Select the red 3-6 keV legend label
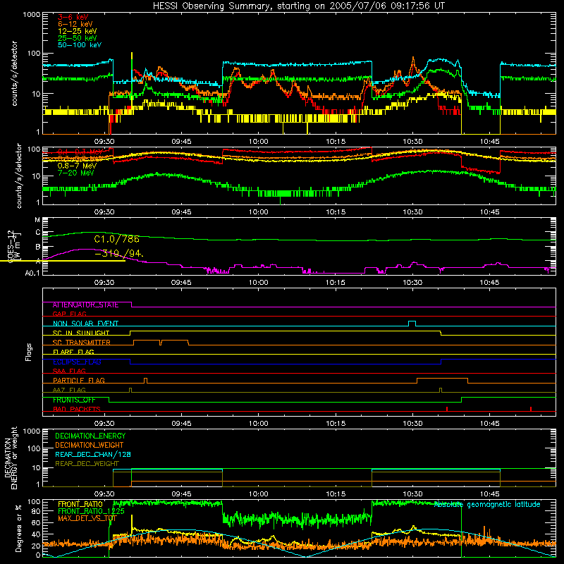Viewport: 564px width, 564px height. coord(73,17)
